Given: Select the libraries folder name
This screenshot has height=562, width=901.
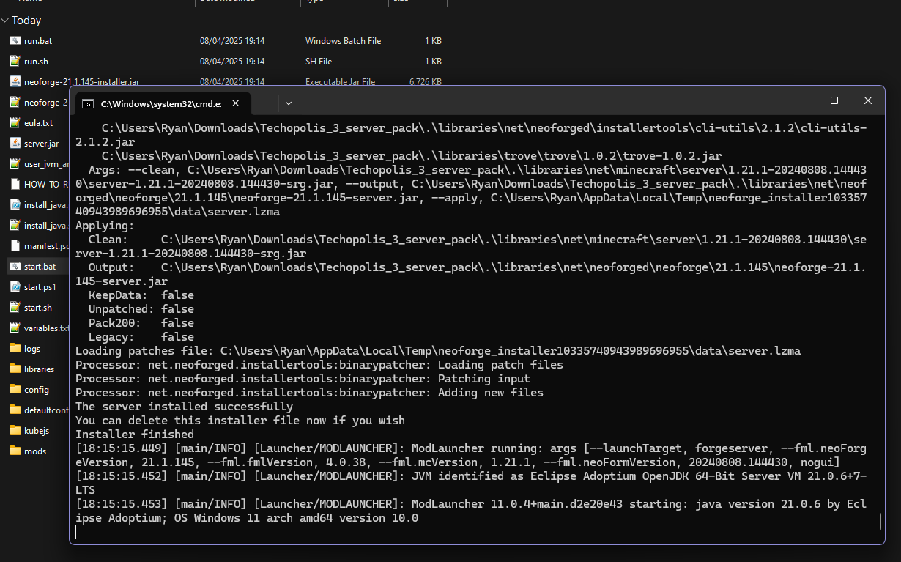Looking at the screenshot, I should (x=40, y=369).
